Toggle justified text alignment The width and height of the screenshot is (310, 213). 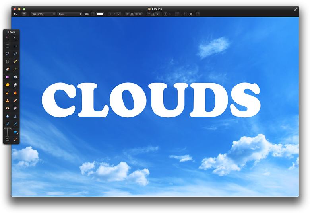point(140,14)
